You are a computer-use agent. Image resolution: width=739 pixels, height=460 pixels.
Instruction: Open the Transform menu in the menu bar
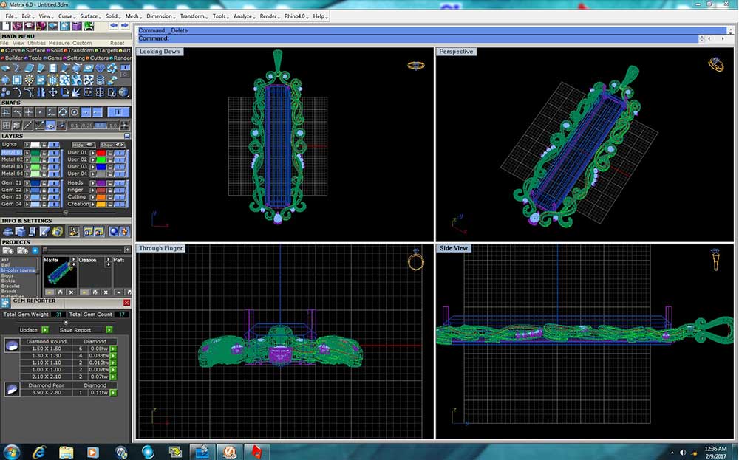(x=192, y=16)
